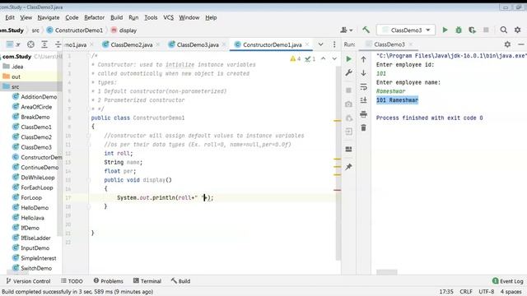Open the Code menu
The image size is (527, 296).
[x=72, y=17]
